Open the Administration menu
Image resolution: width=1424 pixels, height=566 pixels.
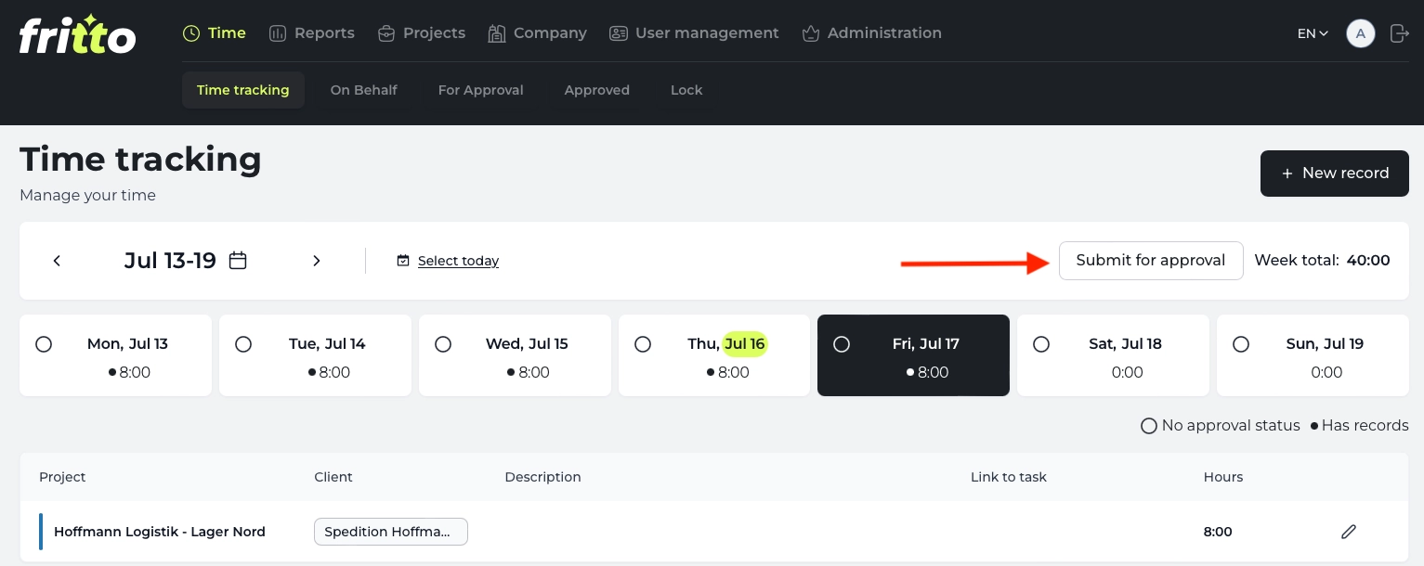pos(871,33)
